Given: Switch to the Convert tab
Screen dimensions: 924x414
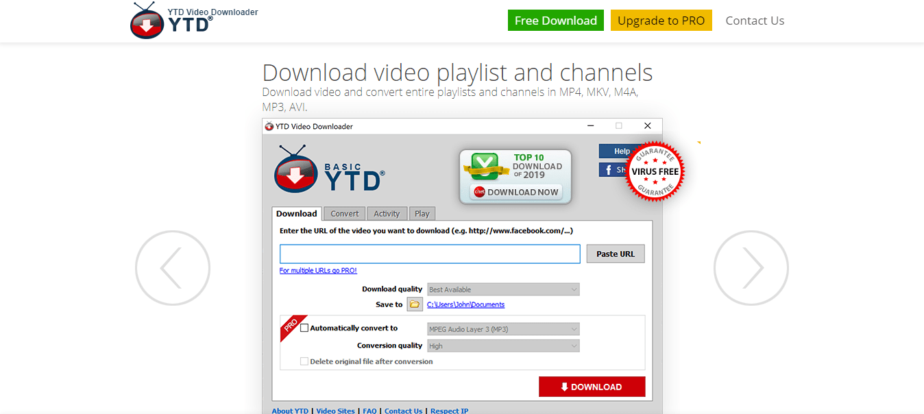Looking at the screenshot, I should point(344,214).
